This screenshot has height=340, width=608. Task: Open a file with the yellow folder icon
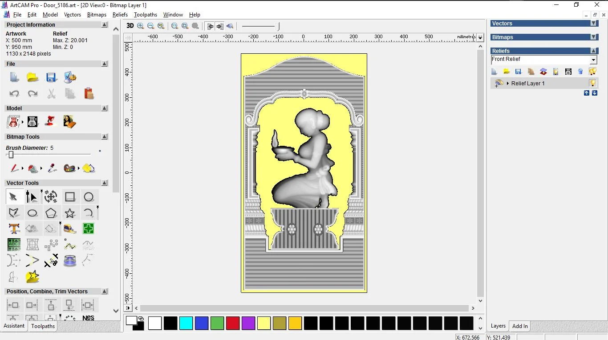32,78
